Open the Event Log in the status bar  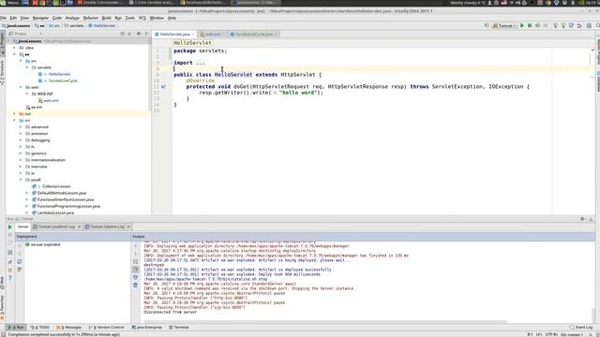pos(581,328)
